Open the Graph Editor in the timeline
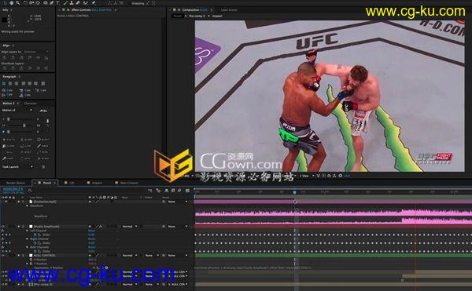This screenshot has width=472, height=291. (x=187, y=191)
